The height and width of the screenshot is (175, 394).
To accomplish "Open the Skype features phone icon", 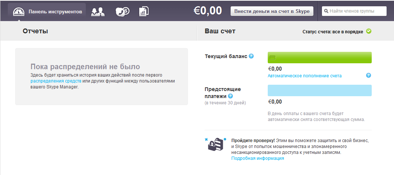I will pos(123,11).
